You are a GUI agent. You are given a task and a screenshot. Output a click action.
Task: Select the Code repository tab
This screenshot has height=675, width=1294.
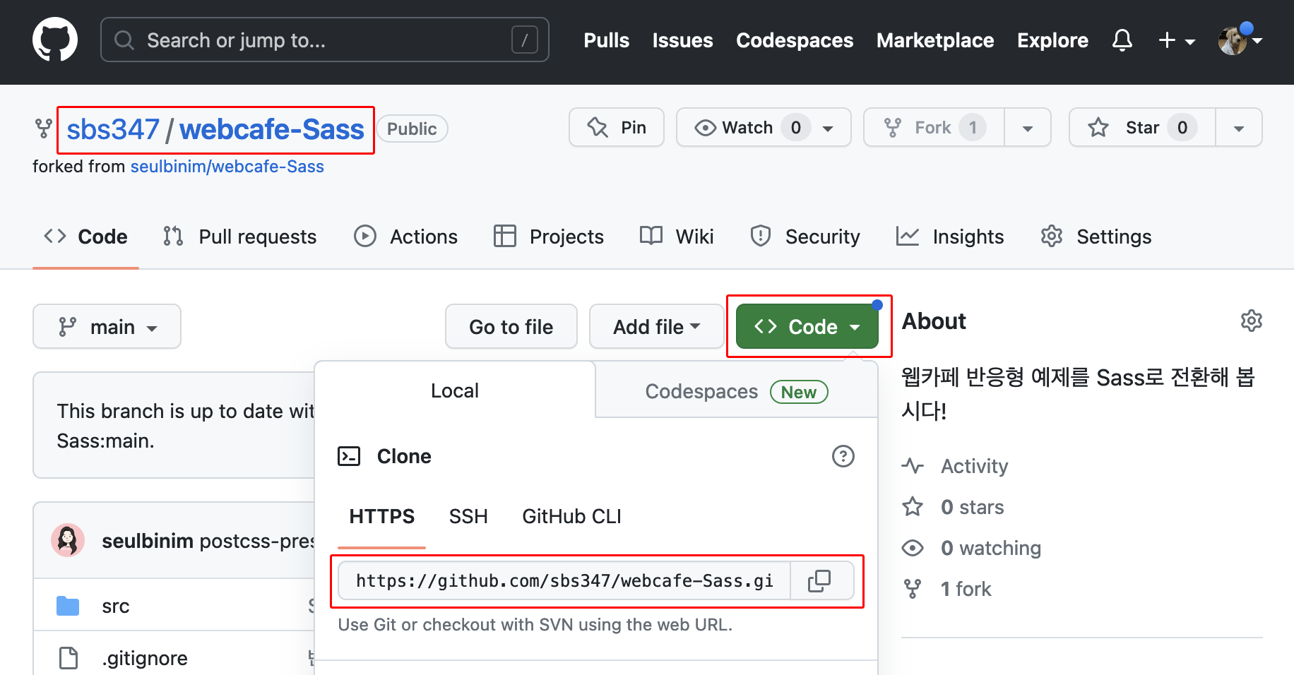click(x=85, y=237)
